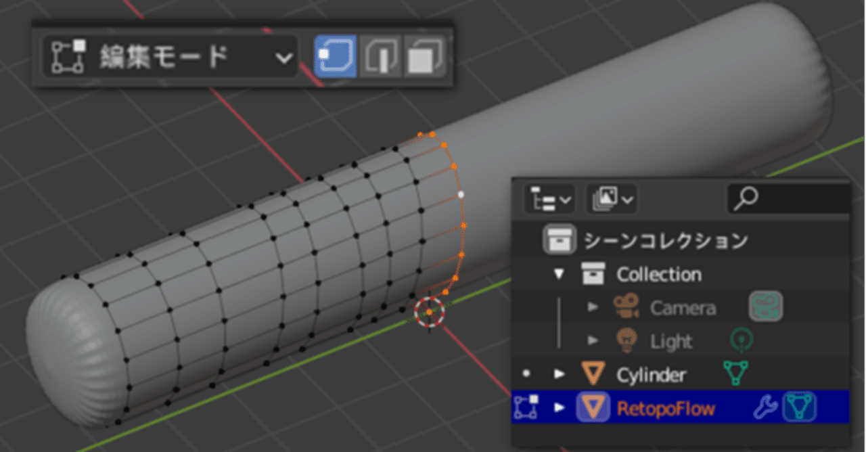Select the white active vertex on mesh

[461, 194]
